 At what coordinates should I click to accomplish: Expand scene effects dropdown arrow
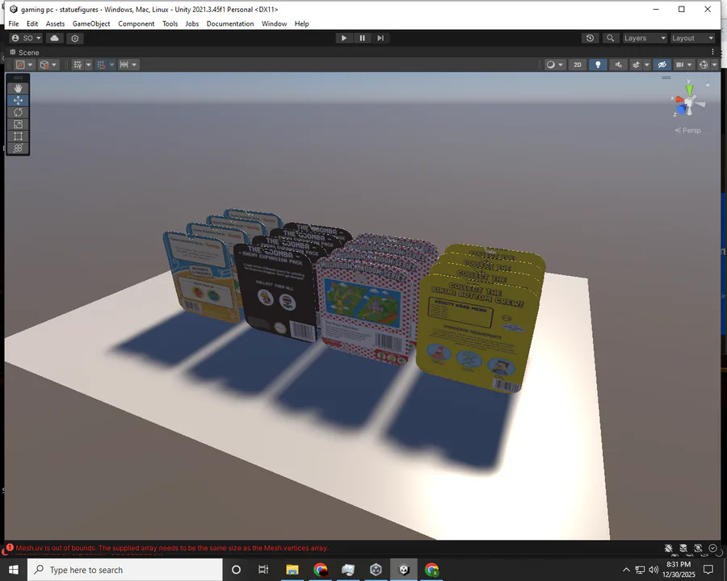pos(646,65)
